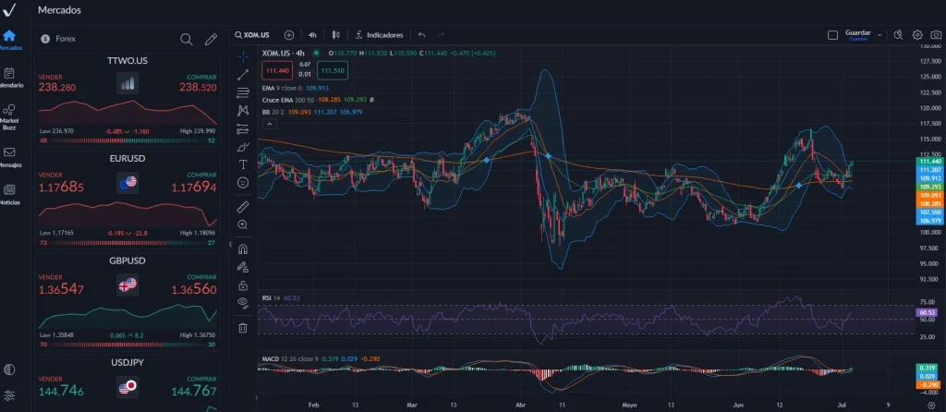The height and width of the screenshot is (412, 946).
Task: Click the EURUSD VENDER price 1.17685
Action: tap(61, 188)
